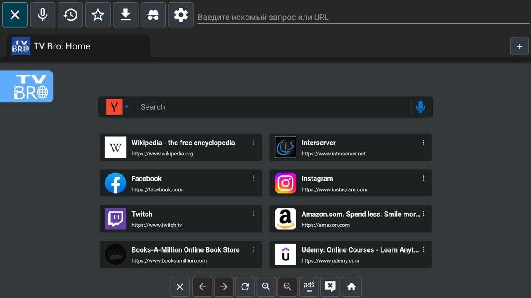
Task: Click the Wikipedia W thumbnail
Action: pyautogui.click(x=115, y=147)
